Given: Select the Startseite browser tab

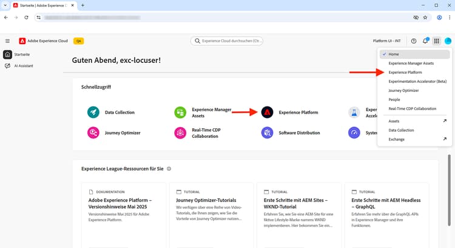Looking at the screenshot, I should [x=44, y=5].
